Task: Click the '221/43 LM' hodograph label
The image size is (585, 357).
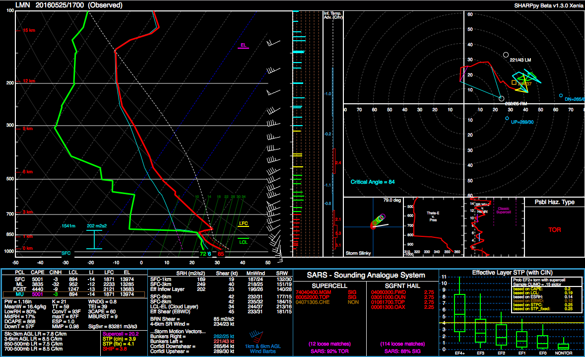Action: [x=520, y=60]
